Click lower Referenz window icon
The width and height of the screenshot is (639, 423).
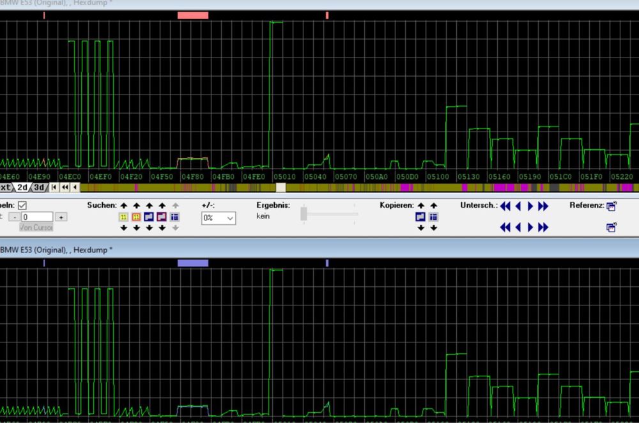(x=612, y=227)
